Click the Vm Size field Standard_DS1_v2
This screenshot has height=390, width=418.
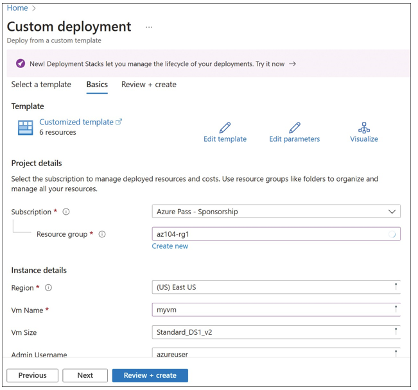click(276, 332)
